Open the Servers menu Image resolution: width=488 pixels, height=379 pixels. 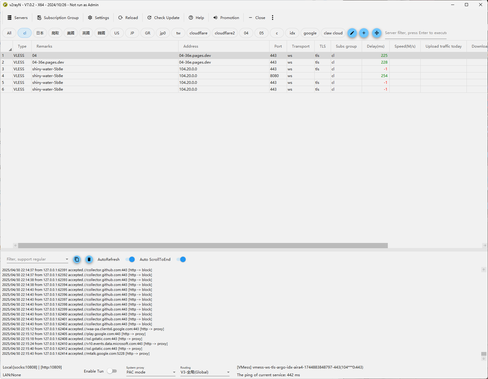pyautogui.click(x=18, y=18)
